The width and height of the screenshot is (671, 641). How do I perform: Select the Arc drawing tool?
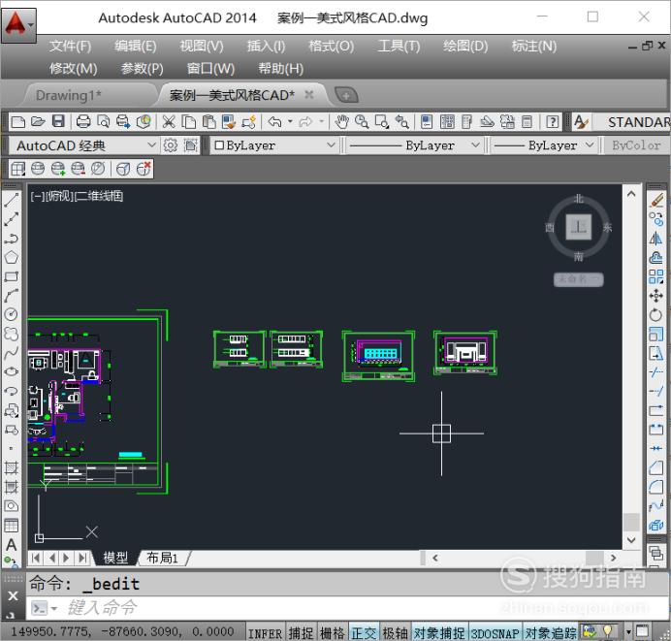12,296
